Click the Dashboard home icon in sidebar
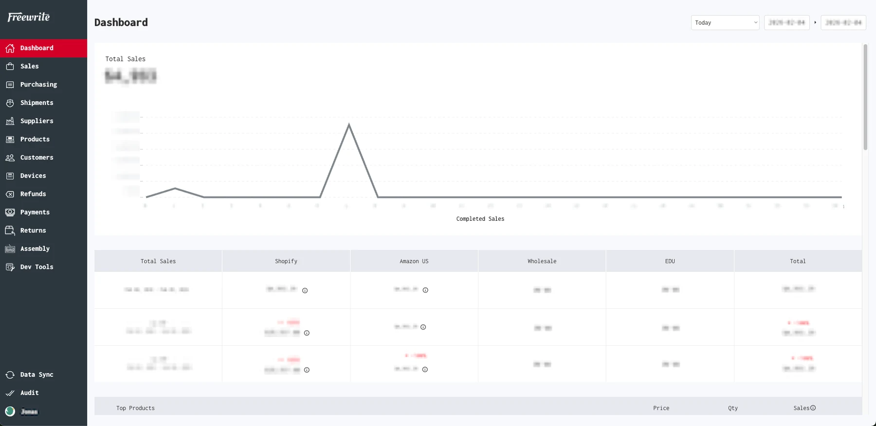 tap(10, 48)
